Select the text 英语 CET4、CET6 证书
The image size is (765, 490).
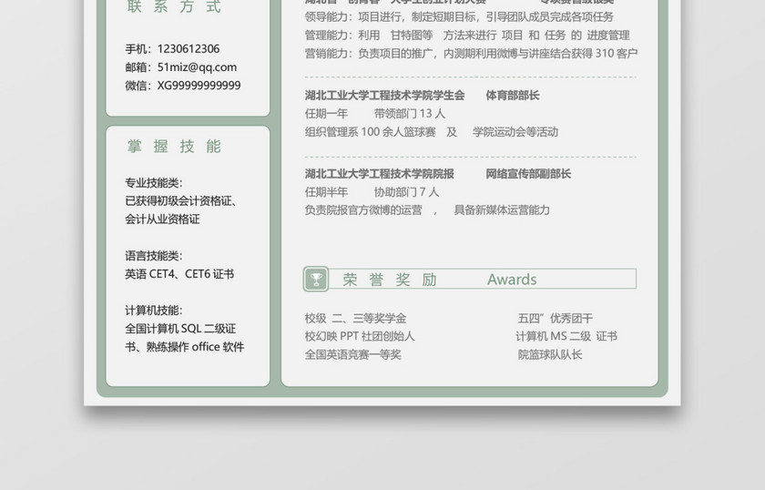[x=179, y=274]
